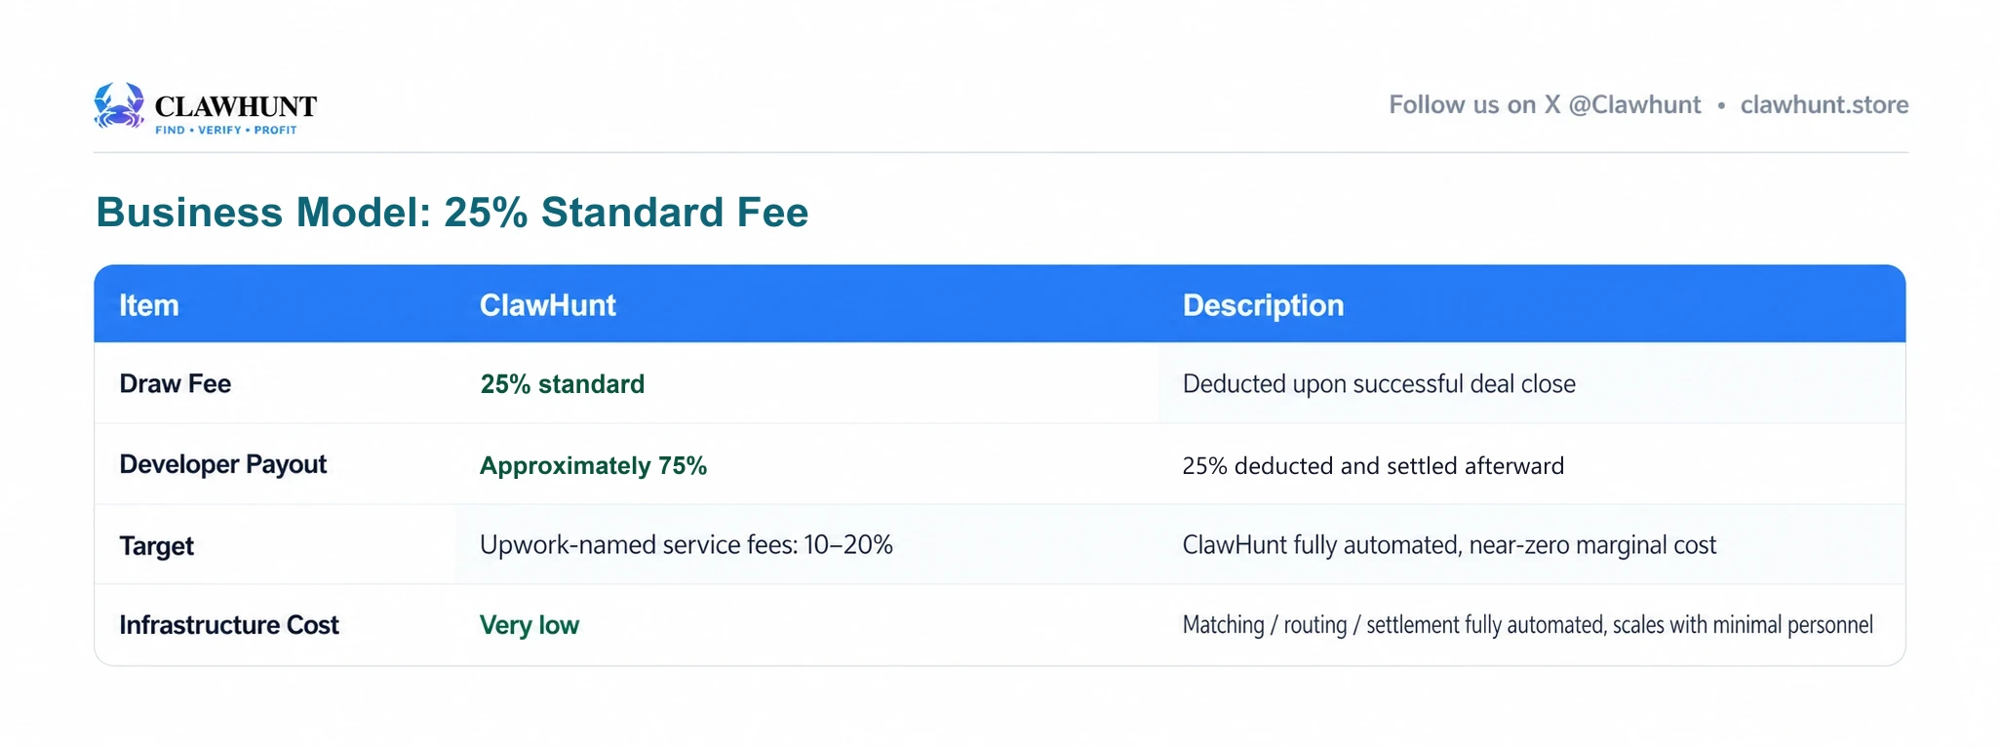The height and width of the screenshot is (747, 2001).
Task: Click the Draw Fee row label
Action: [176, 383]
